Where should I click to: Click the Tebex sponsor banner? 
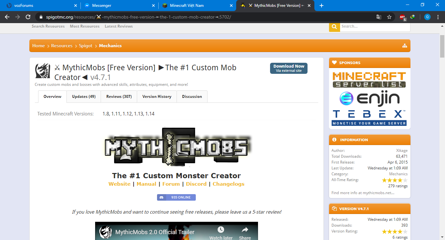369,117
